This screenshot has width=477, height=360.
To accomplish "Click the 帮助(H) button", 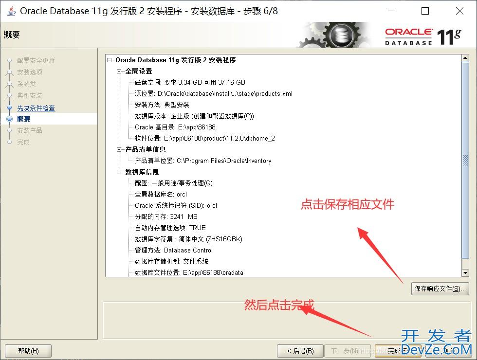I will click(x=28, y=351).
